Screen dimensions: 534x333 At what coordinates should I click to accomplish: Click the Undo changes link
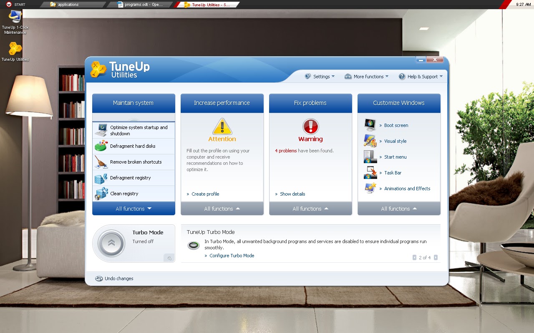click(119, 278)
